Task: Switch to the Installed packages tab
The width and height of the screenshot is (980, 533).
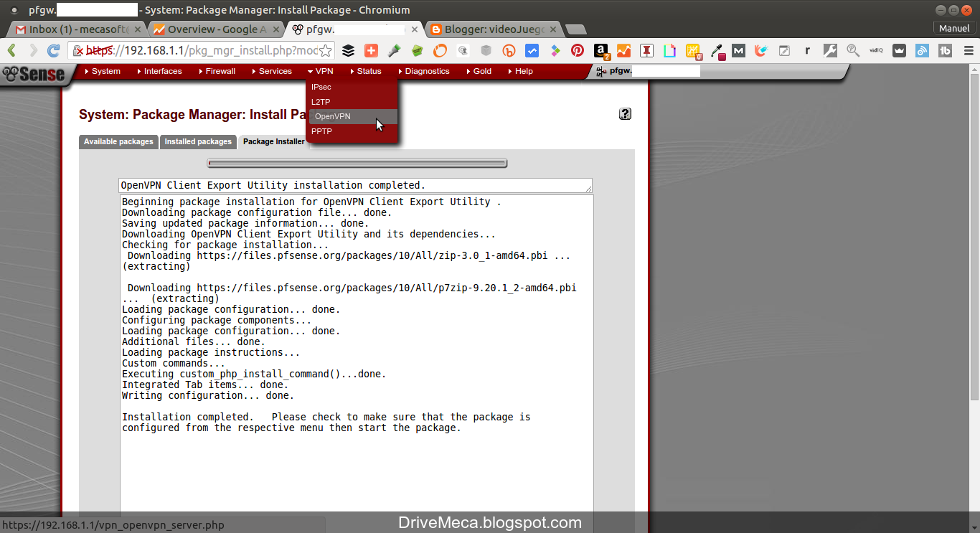Action: point(198,142)
